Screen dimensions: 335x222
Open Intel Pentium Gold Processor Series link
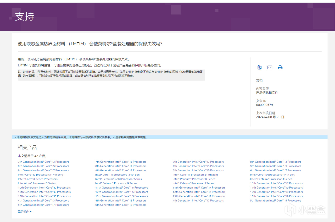click(x=119, y=179)
